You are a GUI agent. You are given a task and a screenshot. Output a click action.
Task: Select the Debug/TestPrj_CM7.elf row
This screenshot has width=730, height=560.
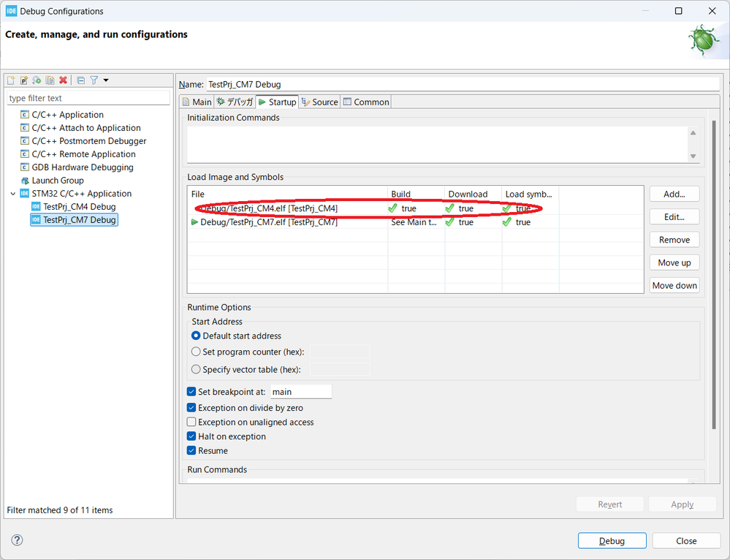[415, 222]
